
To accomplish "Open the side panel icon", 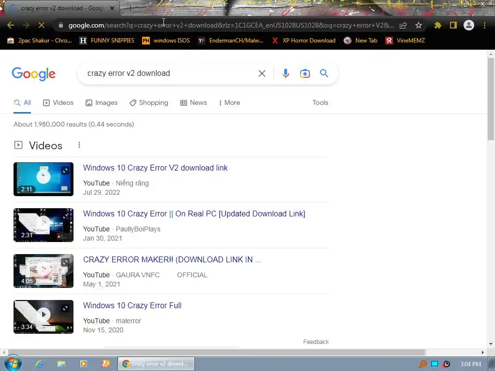I will (453, 25).
